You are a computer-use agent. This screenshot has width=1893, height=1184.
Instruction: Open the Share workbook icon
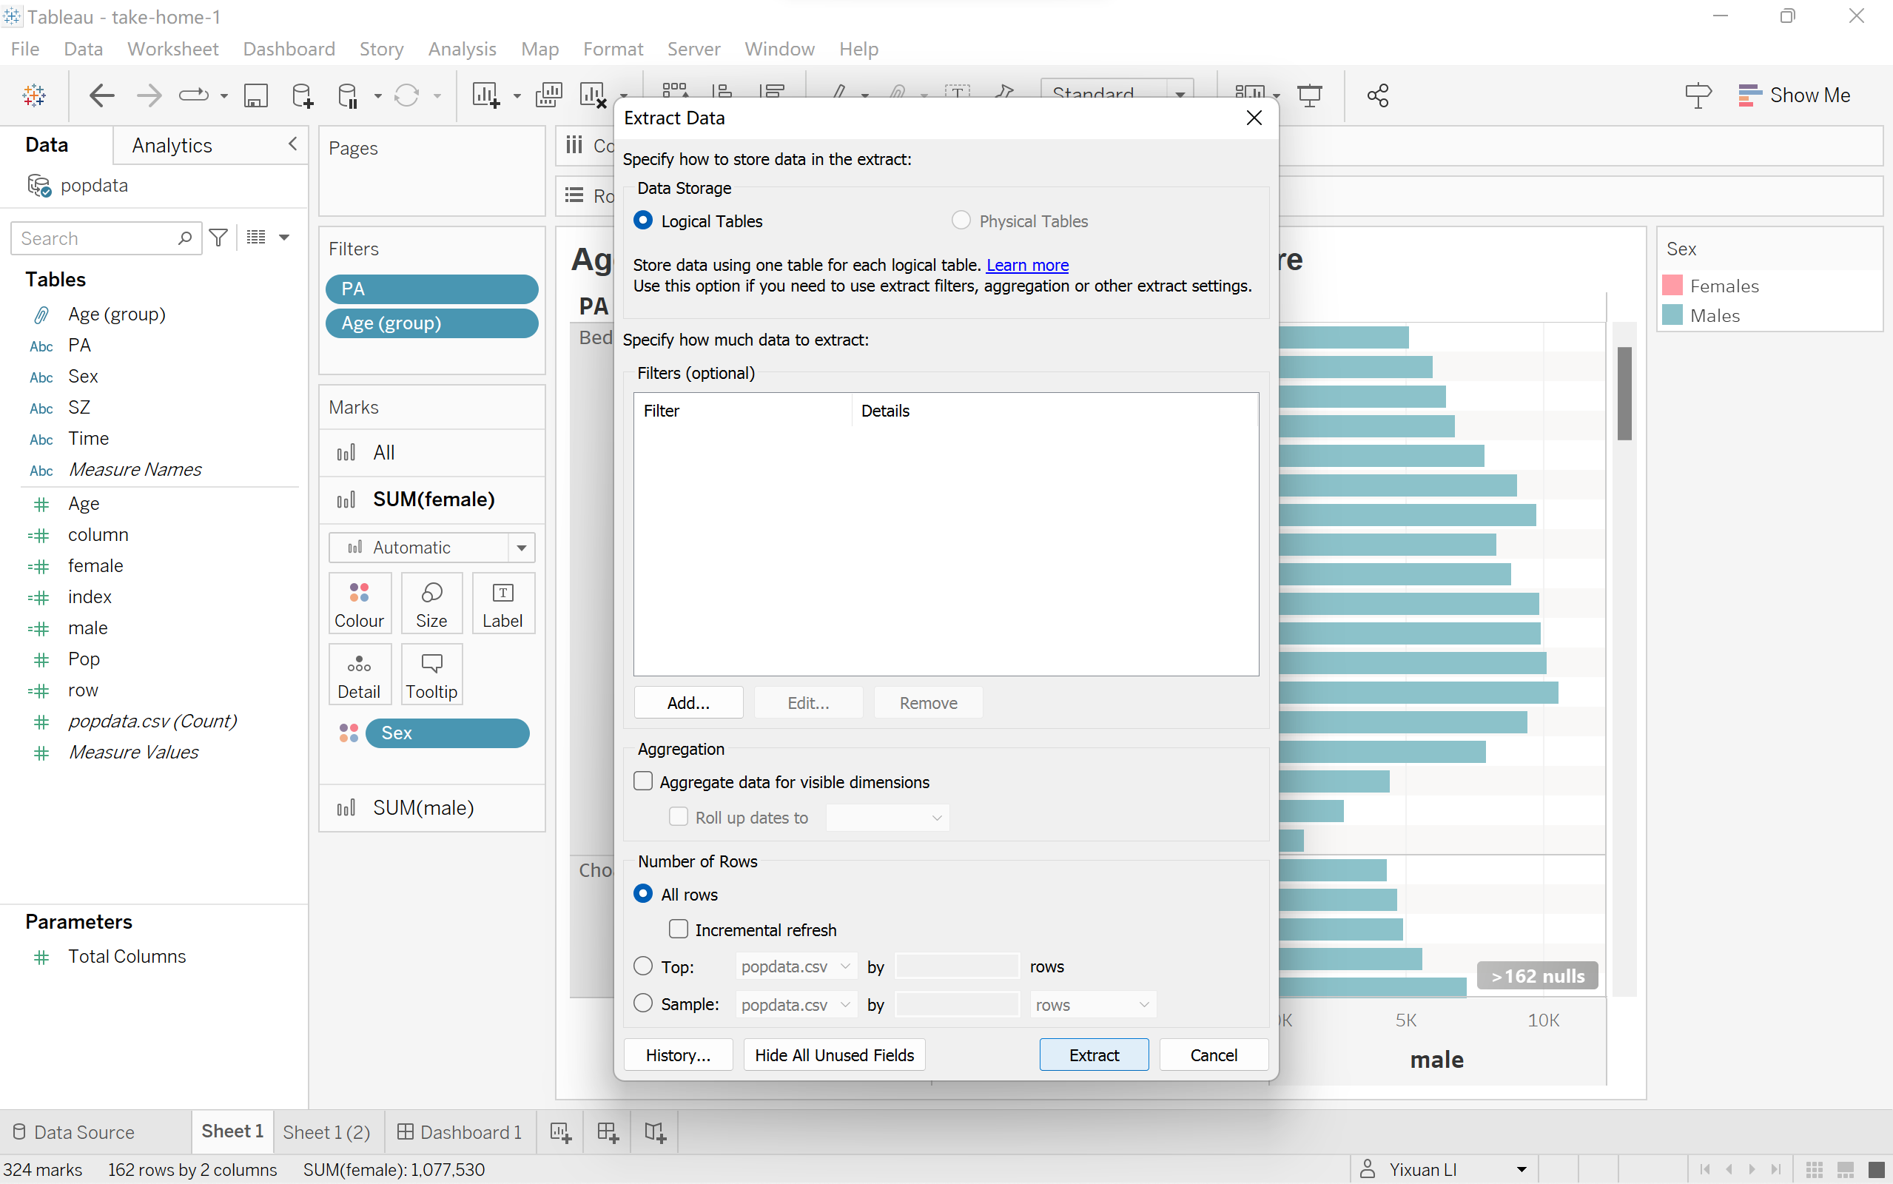tap(1377, 95)
